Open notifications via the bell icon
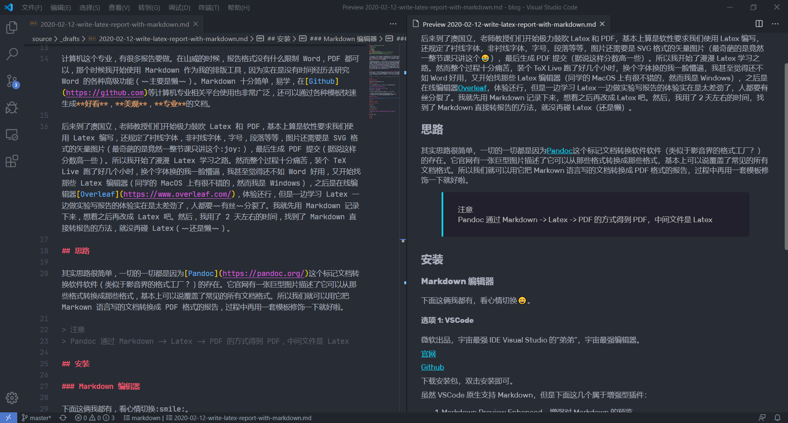 778,418
